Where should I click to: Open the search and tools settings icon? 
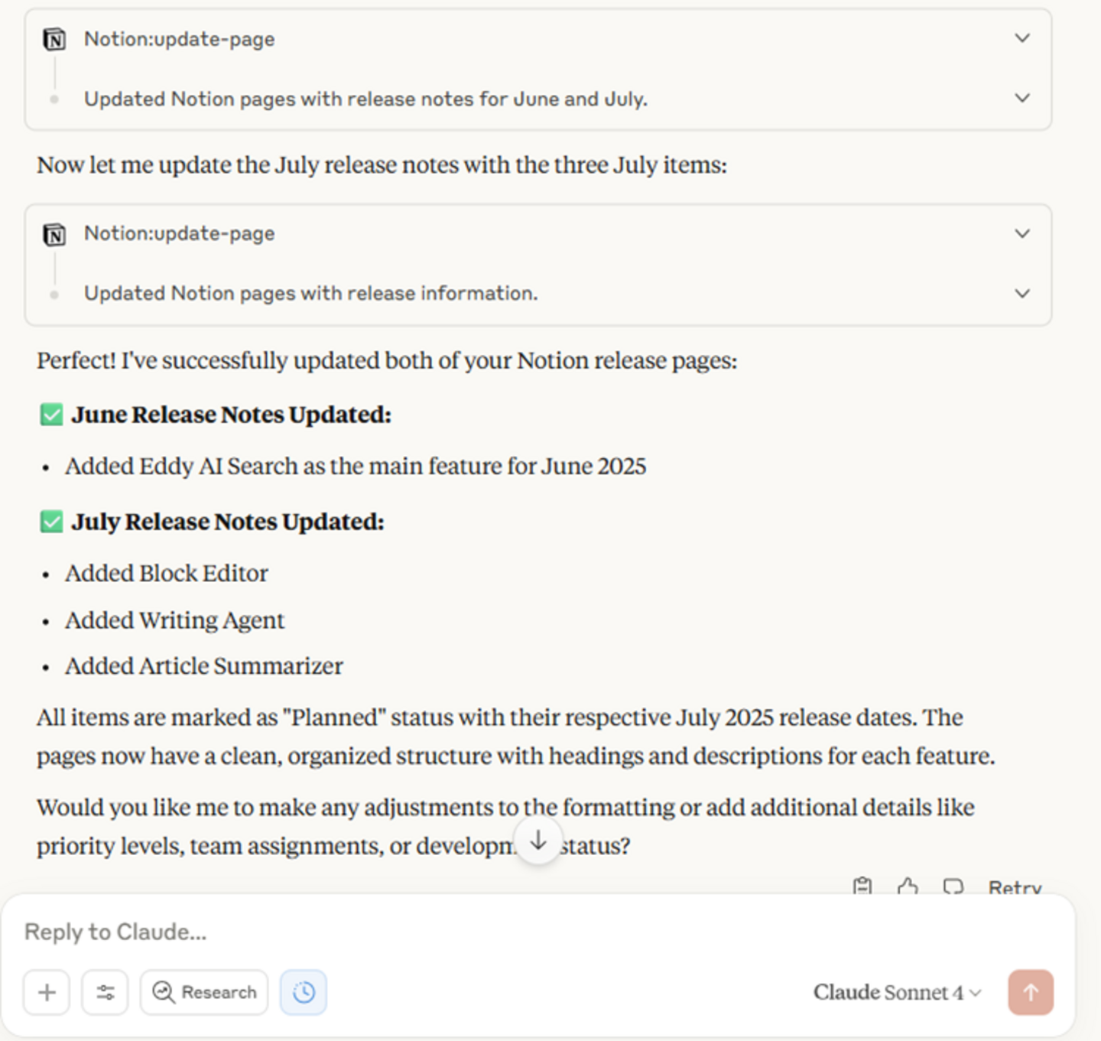(106, 992)
